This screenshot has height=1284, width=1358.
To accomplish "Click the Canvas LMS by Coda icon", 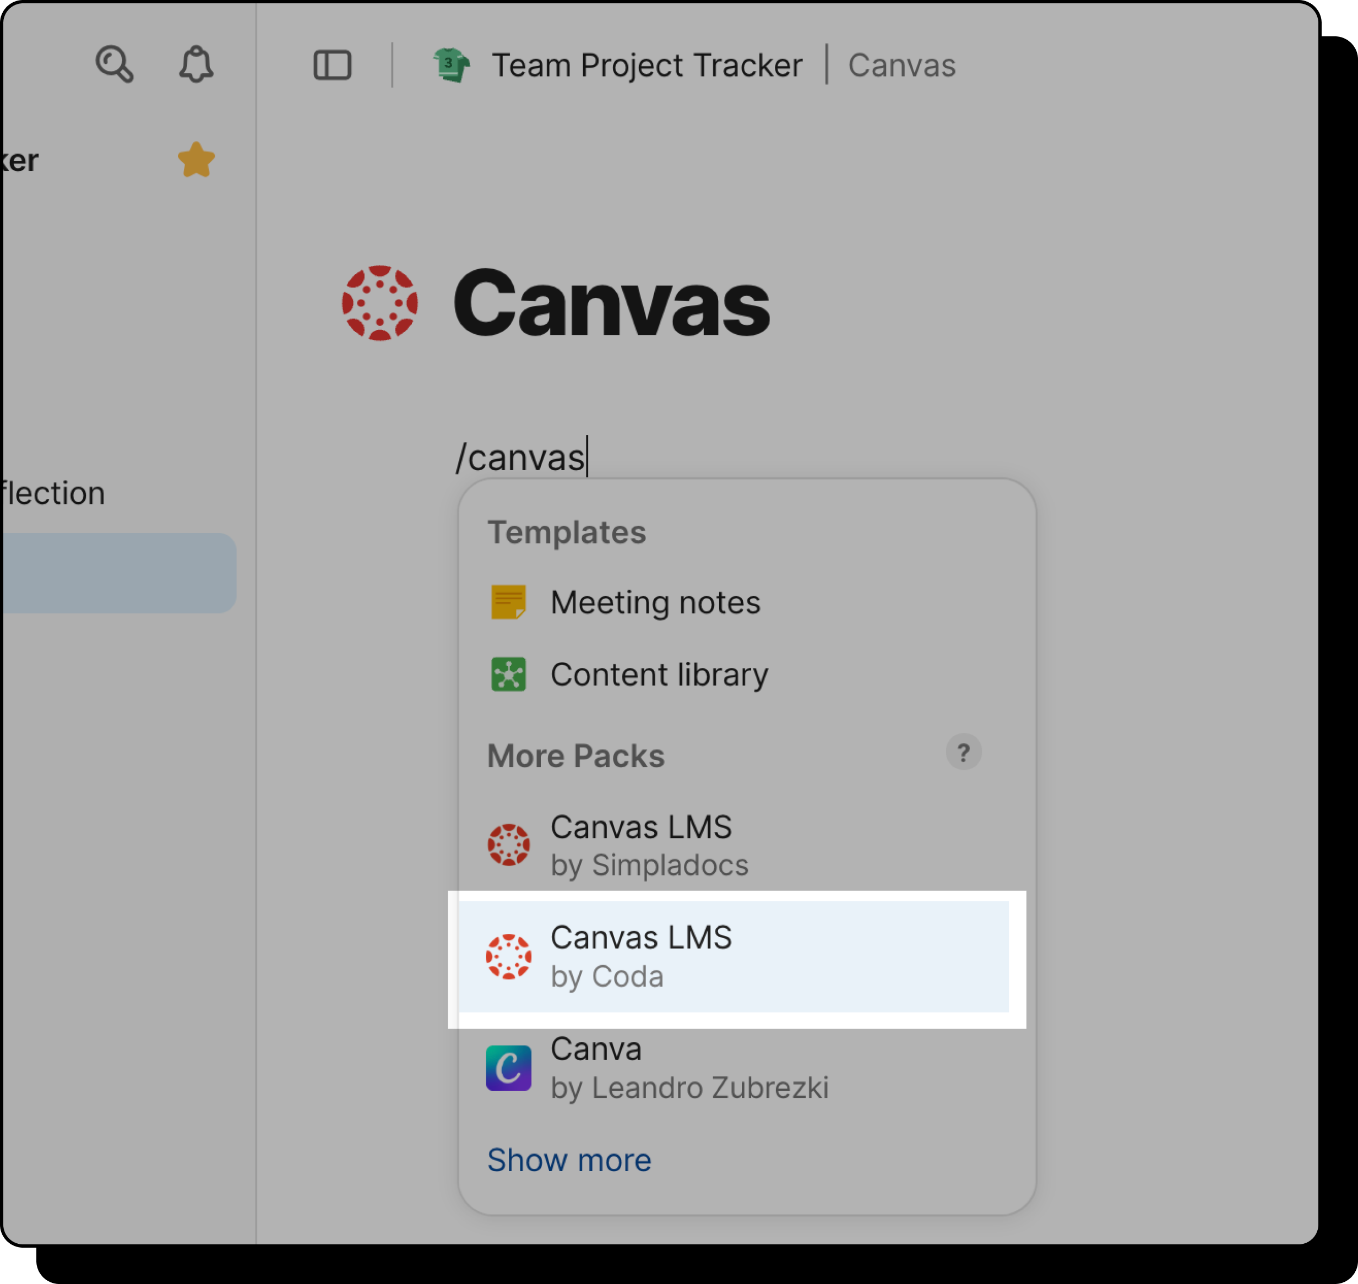I will pyautogui.click(x=509, y=956).
